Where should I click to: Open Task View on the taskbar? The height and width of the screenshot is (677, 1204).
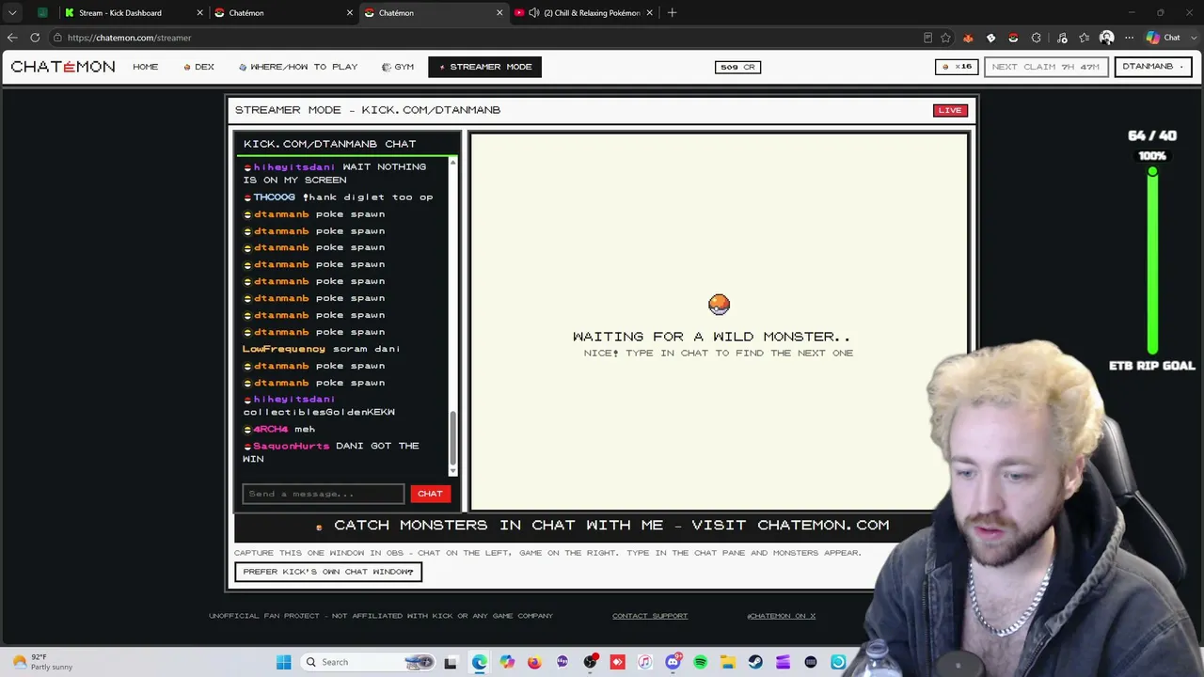[451, 662]
